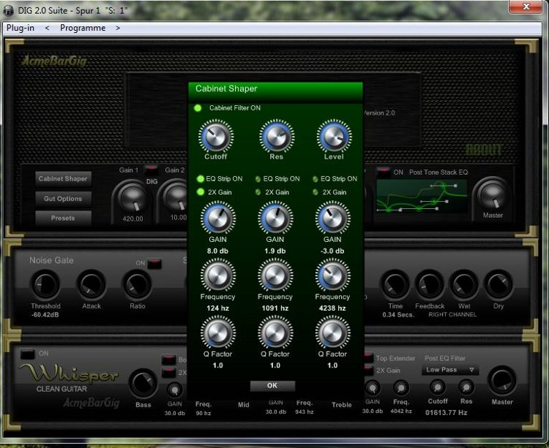Image resolution: width=549 pixels, height=448 pixels.
Task: Click the Post Tone Stack EQ curve display
Action: point(422,196)
